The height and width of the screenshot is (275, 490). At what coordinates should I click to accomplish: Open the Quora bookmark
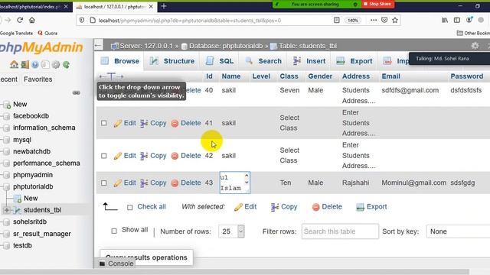click(x=47, y=33)
